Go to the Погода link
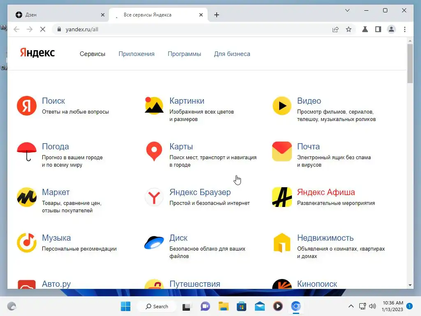The width and height of the screenshot is (421, 316). (x=56, y=147)
